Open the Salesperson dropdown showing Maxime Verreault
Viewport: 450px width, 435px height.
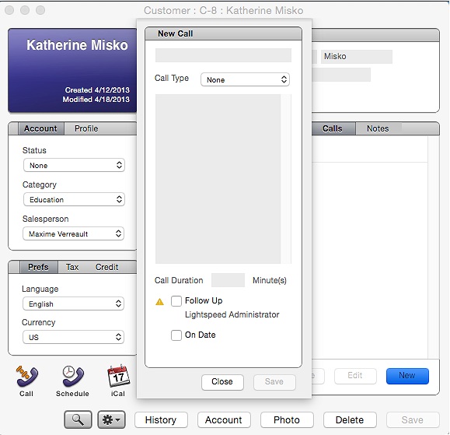[x=74, y=233]
